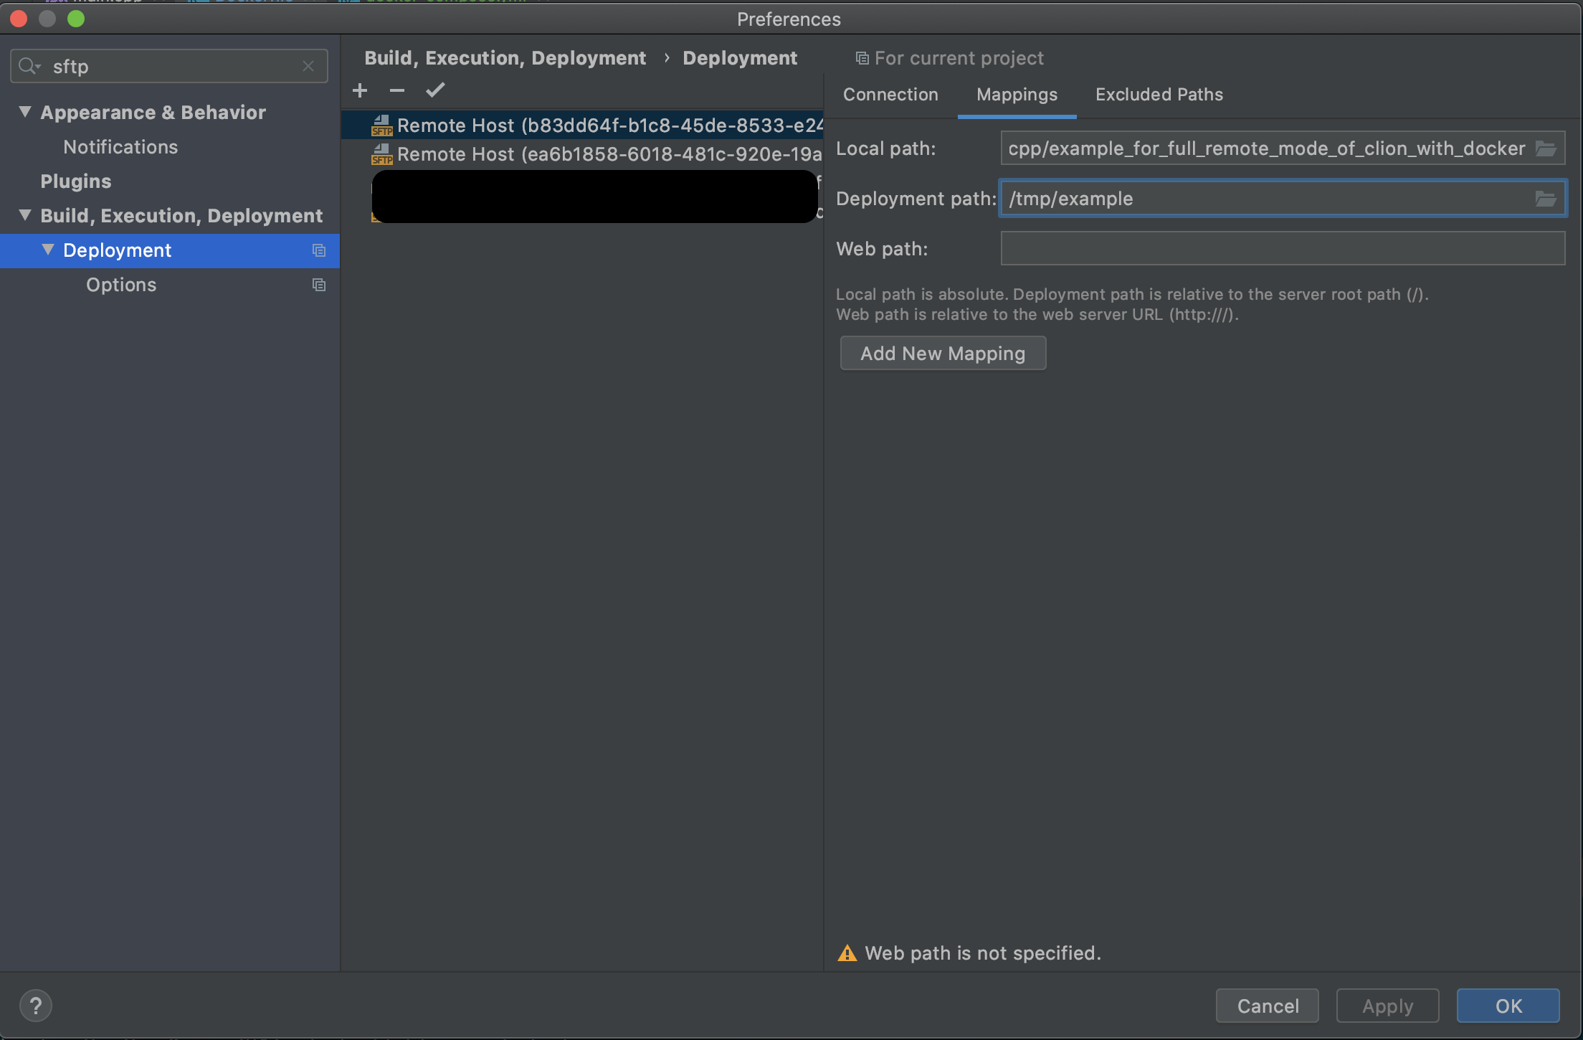The image size is (1583, 1040).
Task: Click the minus icon to remove server
Action: (x=397, y=90)
